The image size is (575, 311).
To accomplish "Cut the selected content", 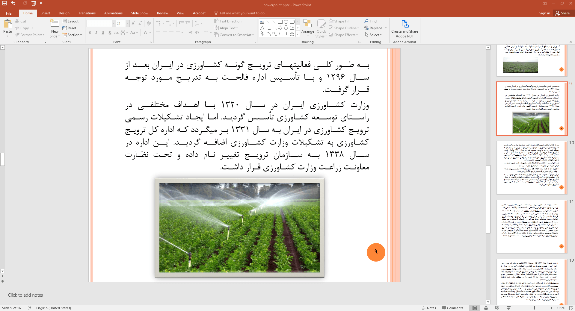I will [20, 21].
